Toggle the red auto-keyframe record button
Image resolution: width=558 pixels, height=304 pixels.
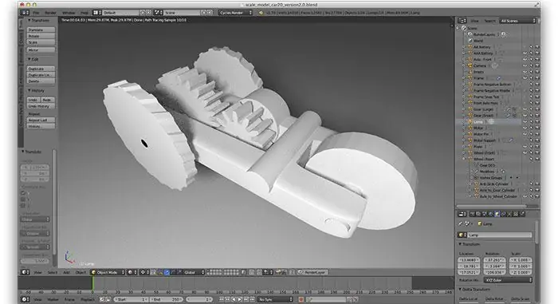(x=301, y=299)
